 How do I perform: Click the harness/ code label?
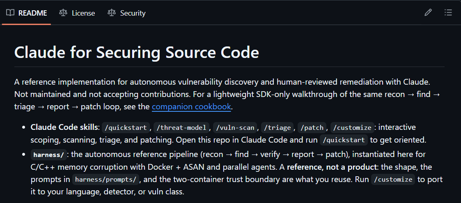tap(49, 155)
